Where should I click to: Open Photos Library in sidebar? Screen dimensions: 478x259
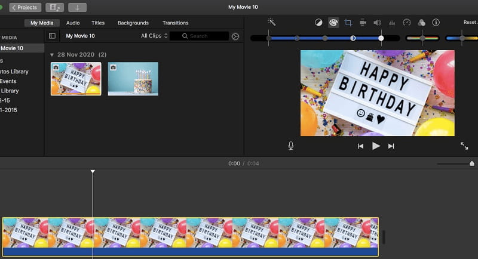[x=14, y=72]
